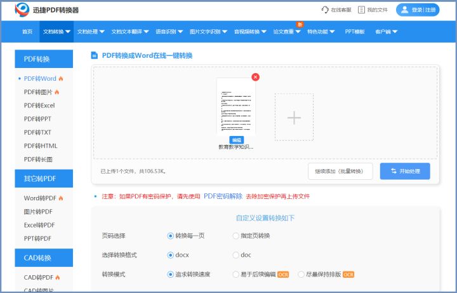457x293 pixels.
Task: Click the plus icon to add file
Action: point(294,117)
